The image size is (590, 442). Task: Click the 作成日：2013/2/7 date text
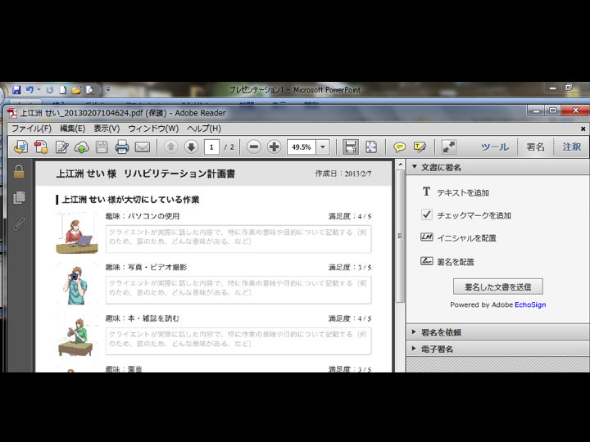[343, 174]
